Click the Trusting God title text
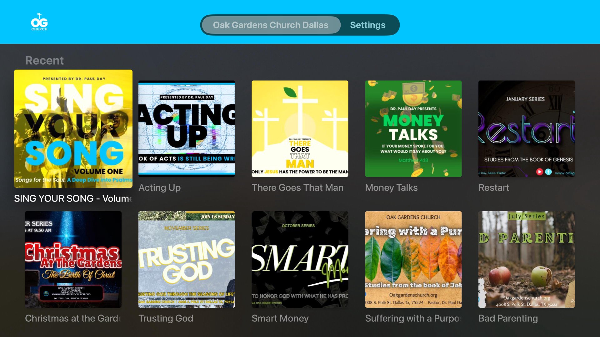The image size is (600, 337). tap(166, 318)
